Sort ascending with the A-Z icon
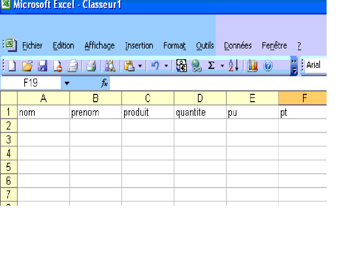Image resolution: width=355 pixels, height=266 pixels. coord(233,65)
